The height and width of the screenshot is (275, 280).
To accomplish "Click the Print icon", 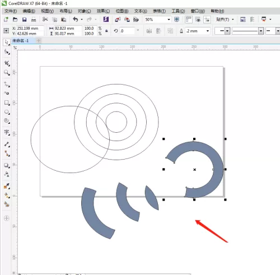I will pyautogui.click(x=34, y=20).
